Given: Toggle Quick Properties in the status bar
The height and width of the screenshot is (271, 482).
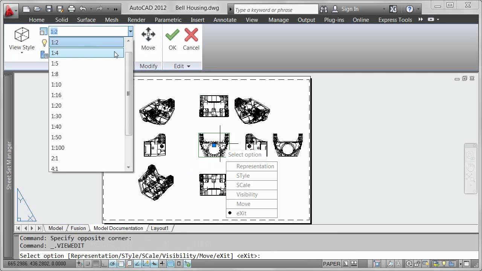Looking at the screenshot, I should pyautogui.click(x=179, y=264).
